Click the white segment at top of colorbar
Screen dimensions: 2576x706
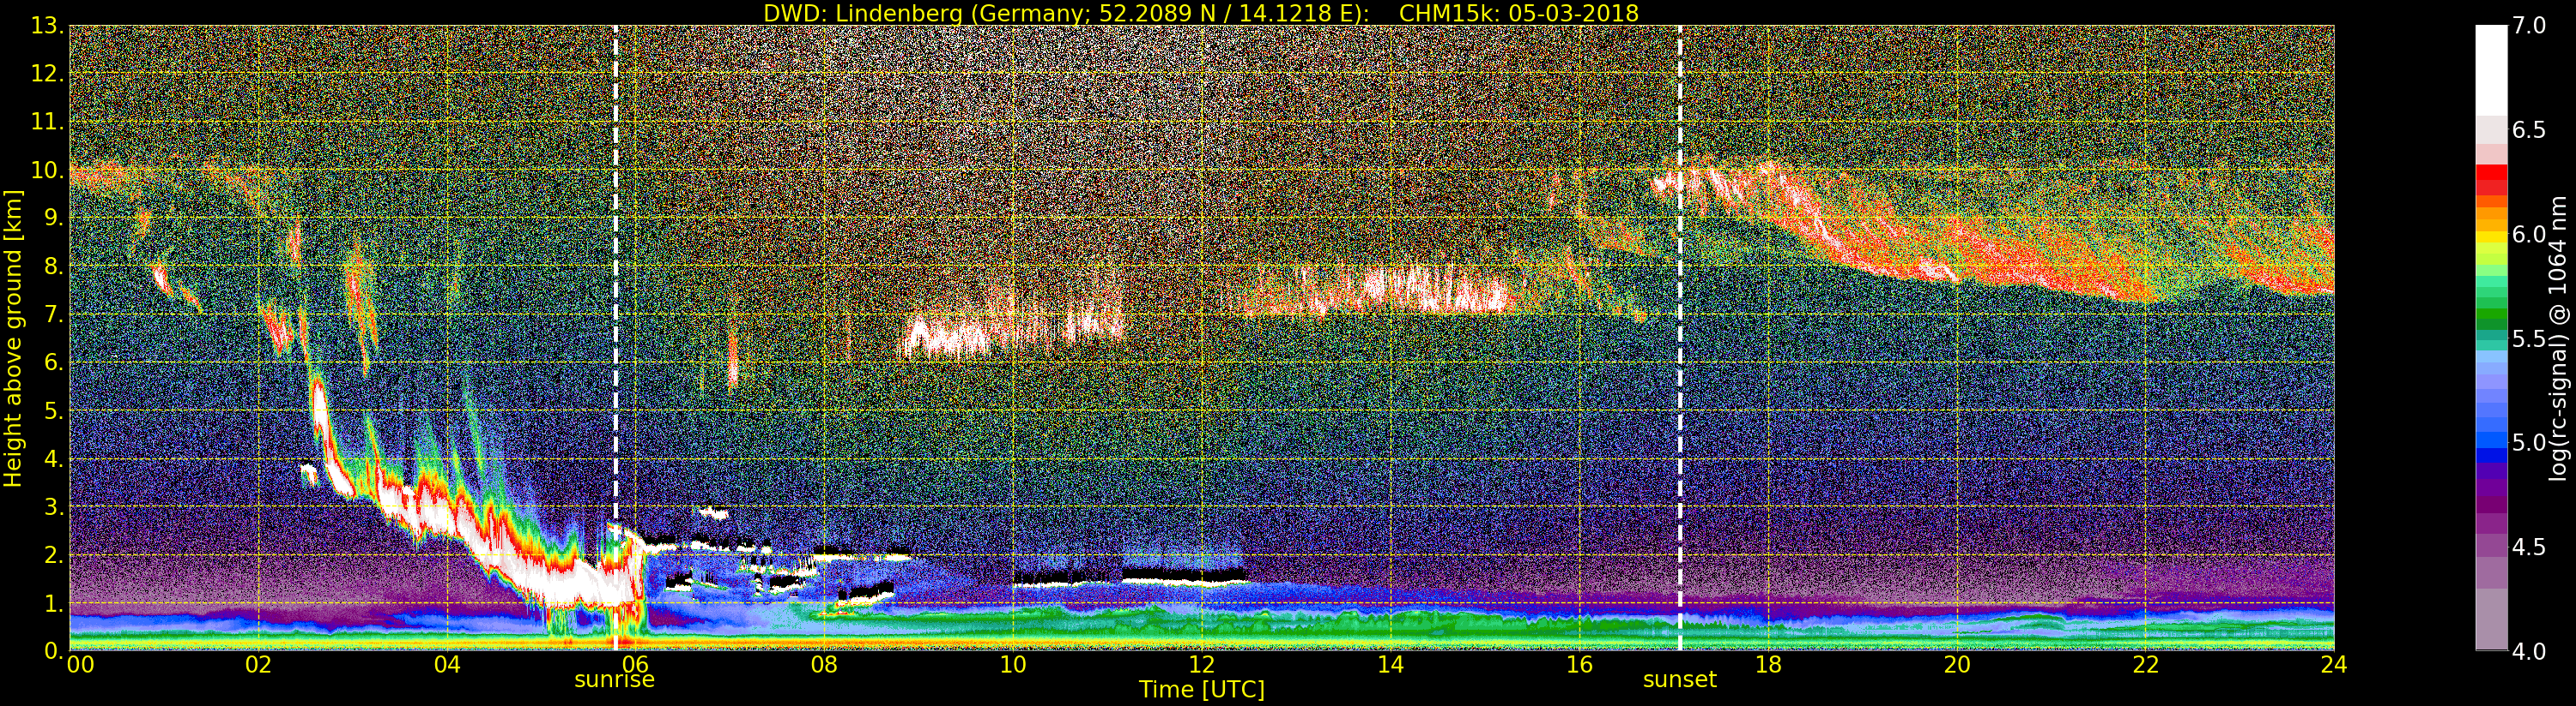(x=2491, y=70)
